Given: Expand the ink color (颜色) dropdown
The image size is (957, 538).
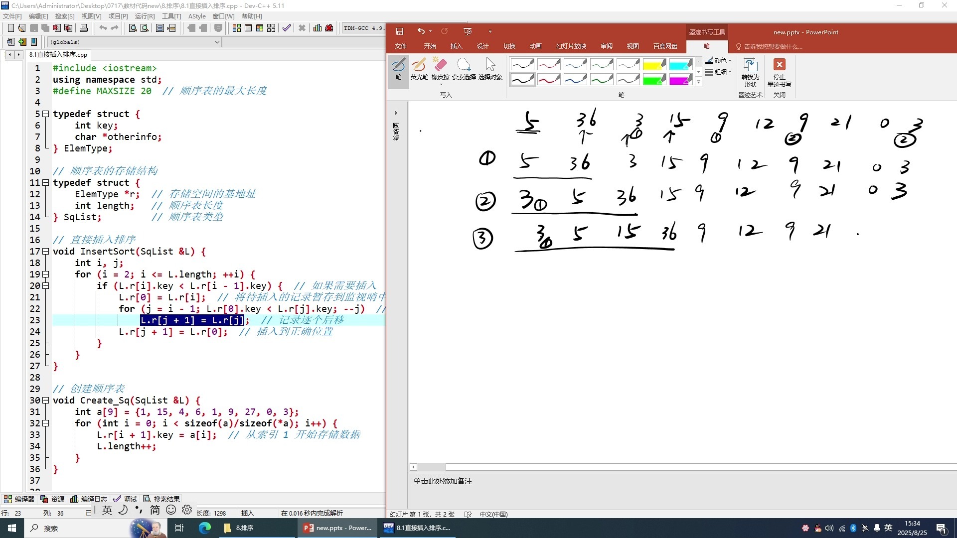Looking at the screenshot, I should click(x=721, y=61).
